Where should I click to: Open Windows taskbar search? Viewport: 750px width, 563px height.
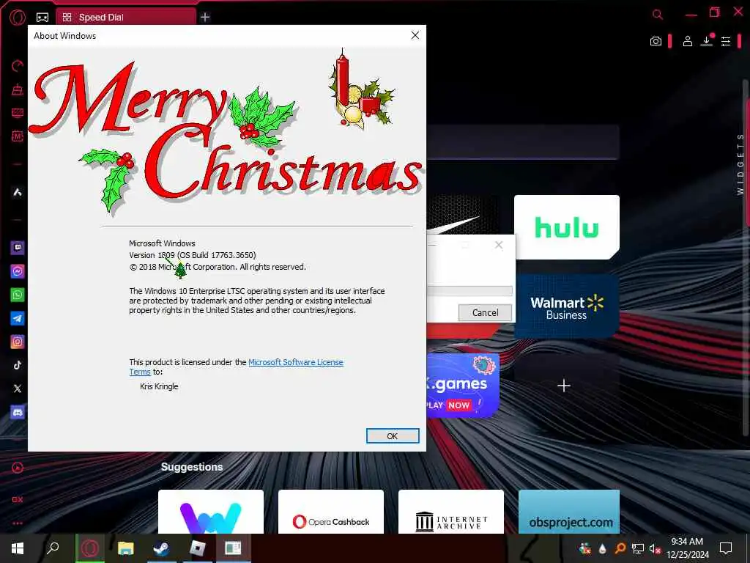coord(53,548)
